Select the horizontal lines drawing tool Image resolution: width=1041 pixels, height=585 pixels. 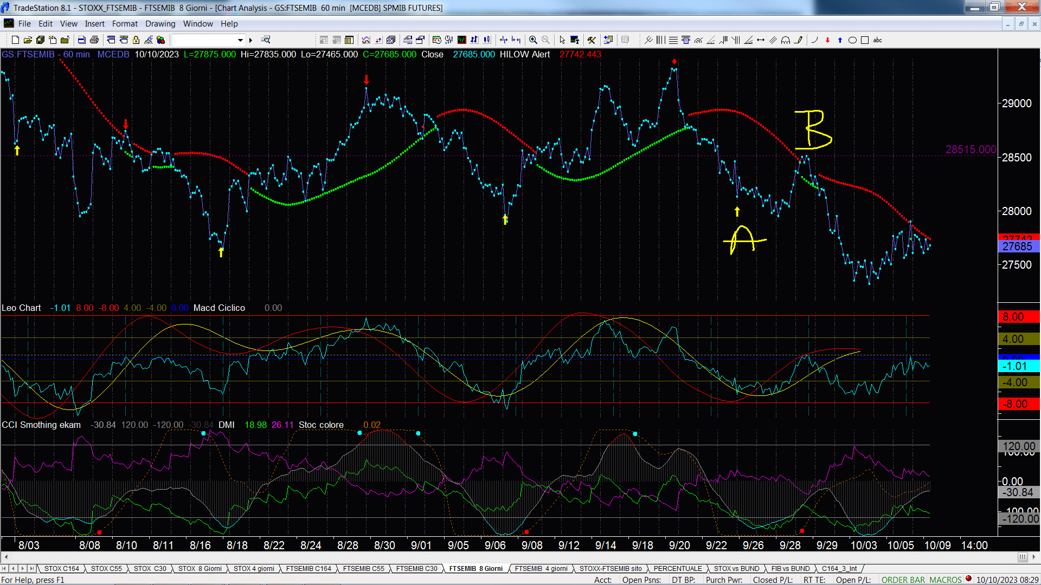pos(673,40)
